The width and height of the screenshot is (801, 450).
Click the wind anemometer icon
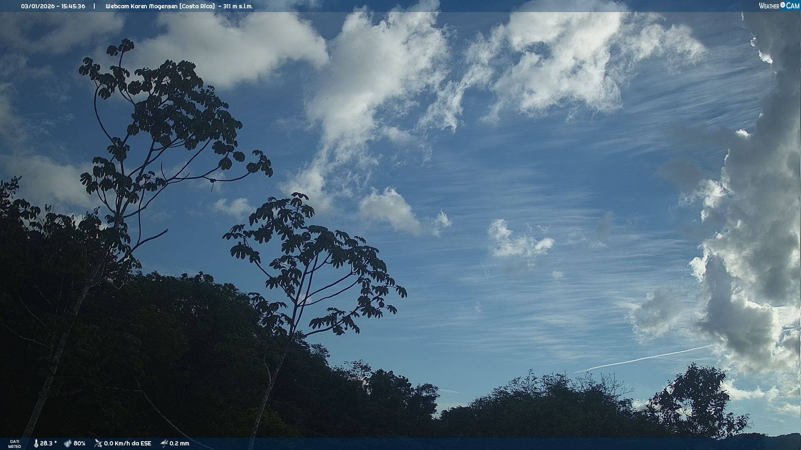point(98,443)
